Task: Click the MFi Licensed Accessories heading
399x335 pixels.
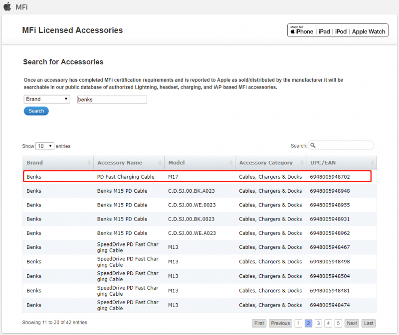Action: 72,30
